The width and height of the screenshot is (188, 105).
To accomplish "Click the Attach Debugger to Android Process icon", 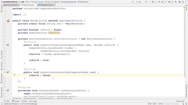I will (162, 2).
